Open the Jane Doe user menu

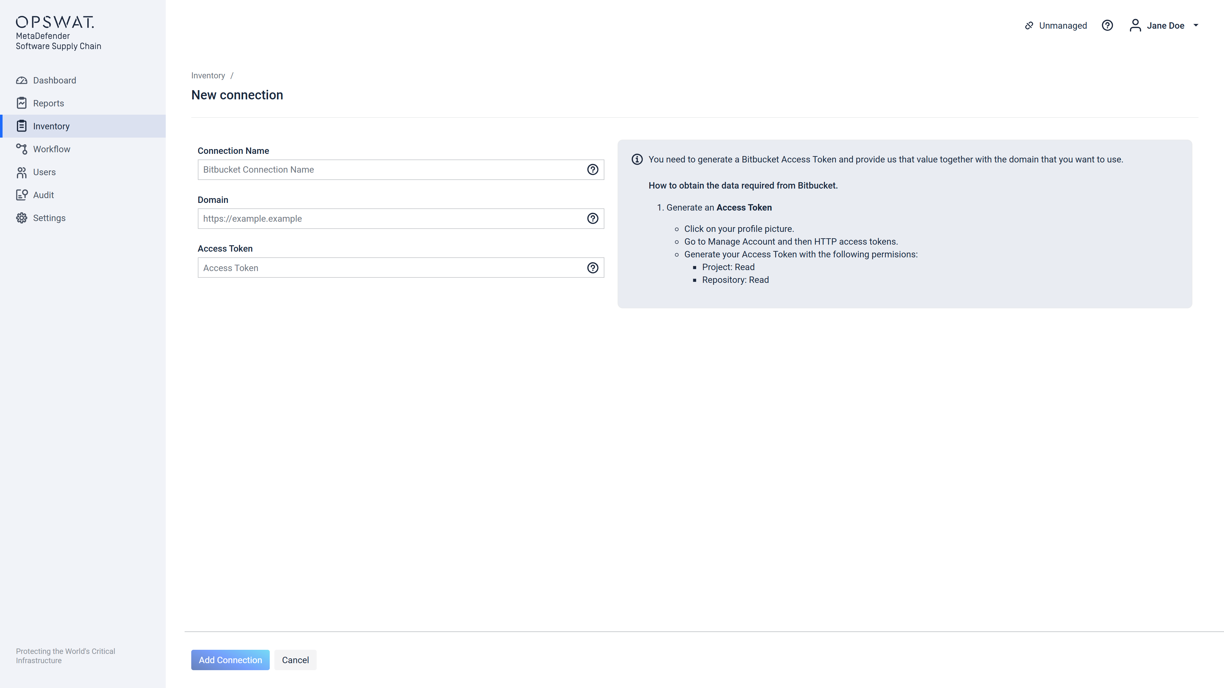(x=1165, y=25)
